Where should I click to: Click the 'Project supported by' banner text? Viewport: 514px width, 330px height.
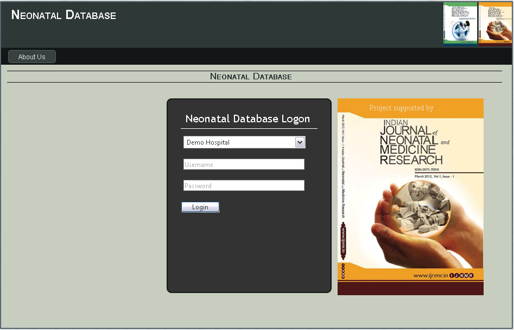point(404,108)
